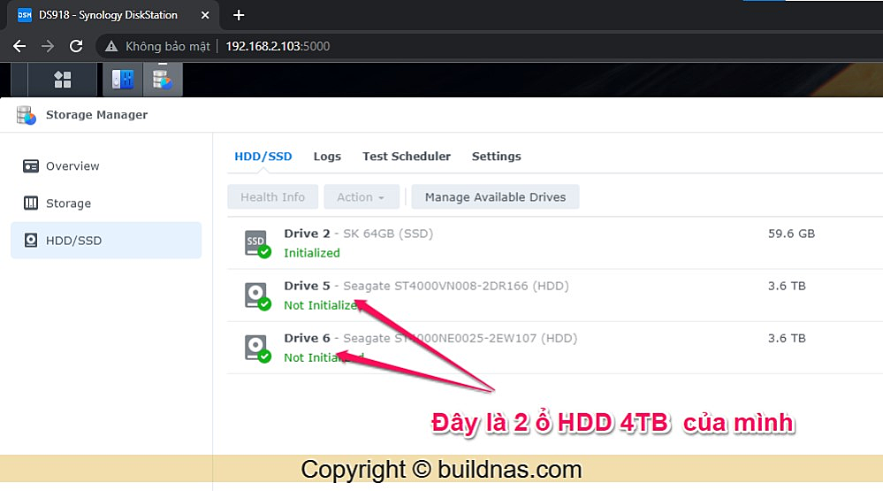Screen dimensions: 883x491
Task: Open the Storage section
Action: tap(106, 203)
